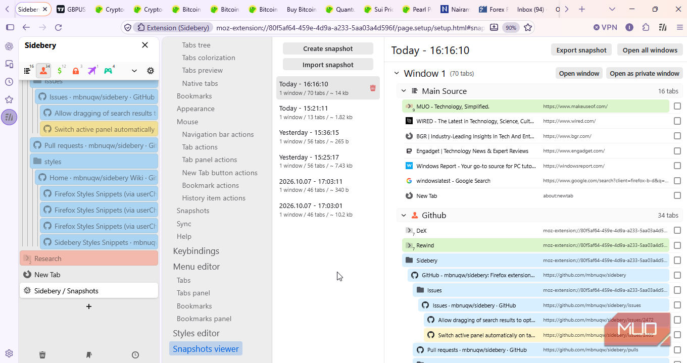
Task: Select the Yesterday - 15:36:15 snapshot
Action: point(328,136)
